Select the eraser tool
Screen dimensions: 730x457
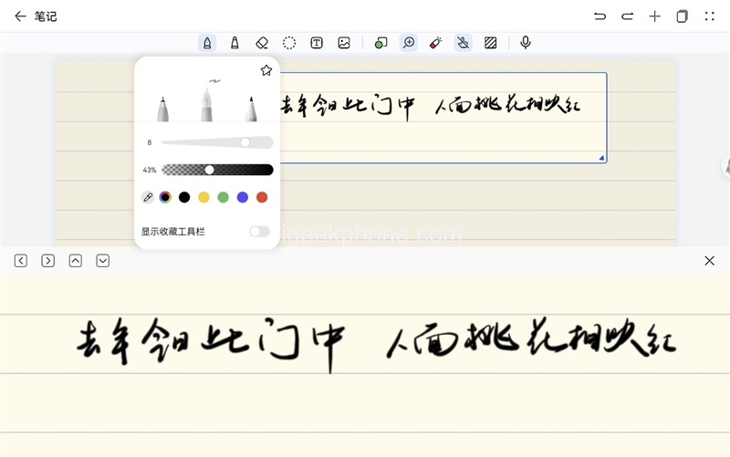pyautogui.click(x=262, y=43)
